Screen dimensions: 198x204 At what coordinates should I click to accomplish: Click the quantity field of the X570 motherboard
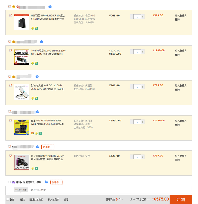(137, 122)
